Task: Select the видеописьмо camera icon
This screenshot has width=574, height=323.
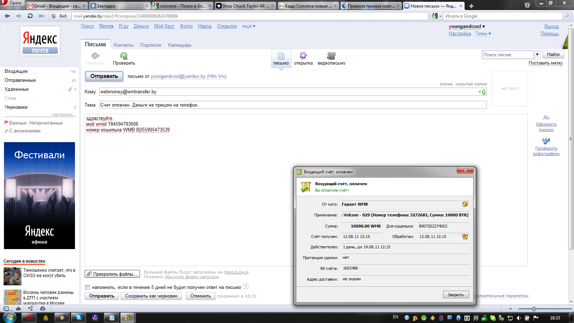Action: 331,56
